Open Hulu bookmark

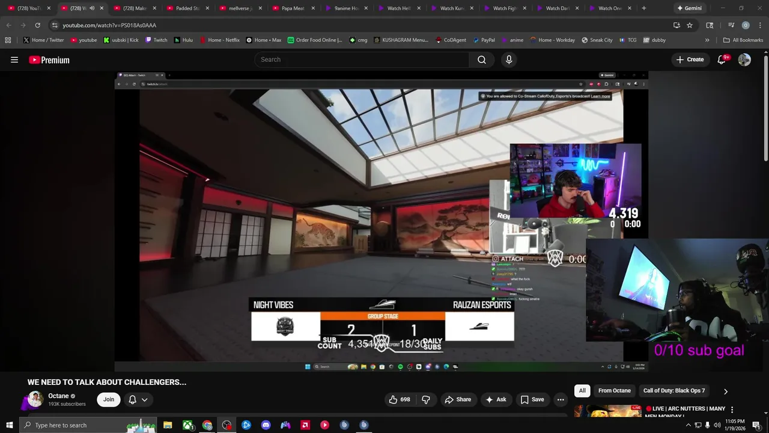[183, 40]
